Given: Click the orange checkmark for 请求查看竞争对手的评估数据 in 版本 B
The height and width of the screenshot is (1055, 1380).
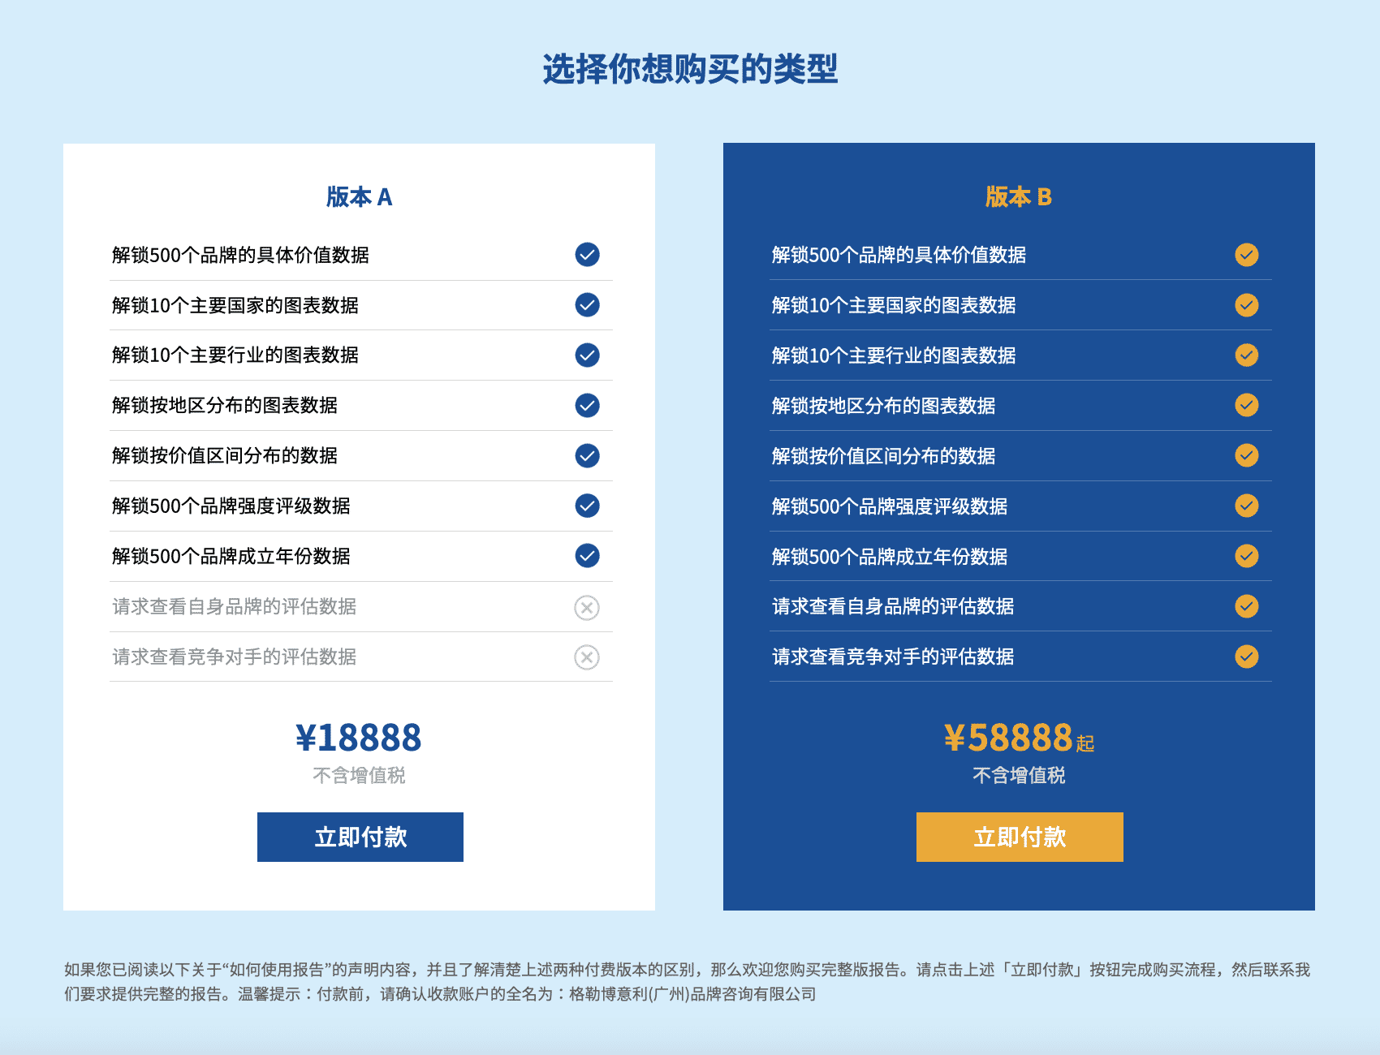Looking at the screenshot, I should click(1246, 657).
